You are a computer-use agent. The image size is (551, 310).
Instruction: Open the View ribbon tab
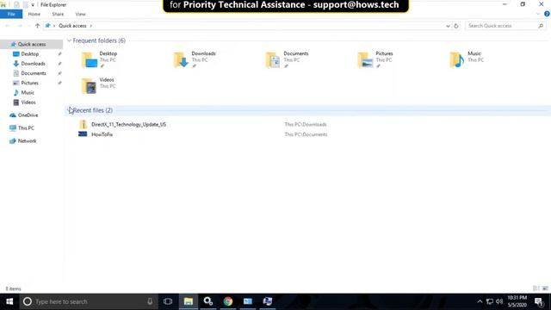[x=80, y=14]
